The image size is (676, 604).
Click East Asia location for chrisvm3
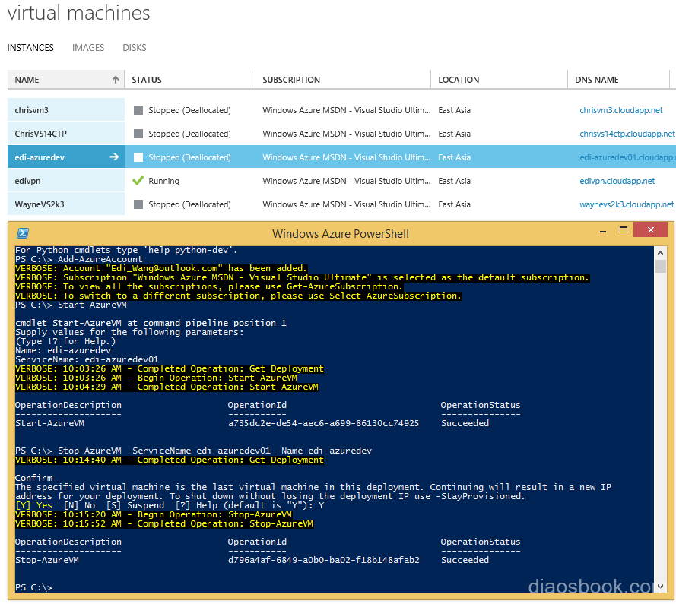click(x=455, y=110)
